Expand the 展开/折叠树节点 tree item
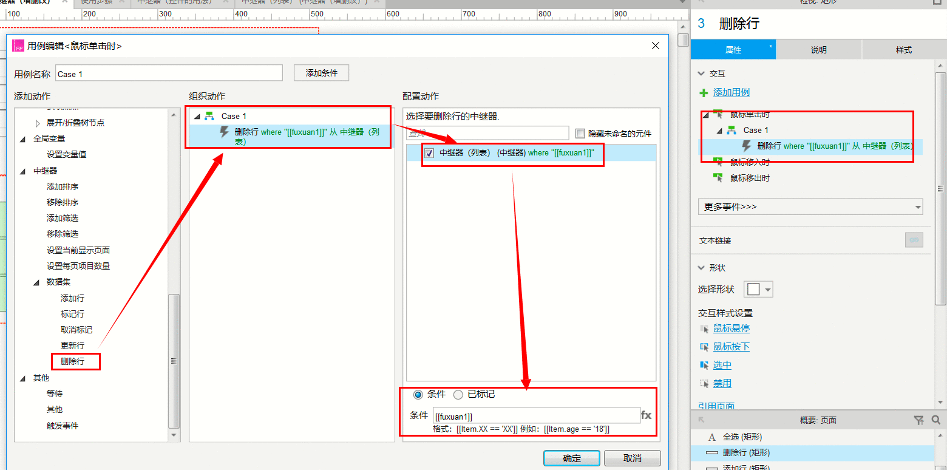This screenshot has height=470, width=947. 38,123
